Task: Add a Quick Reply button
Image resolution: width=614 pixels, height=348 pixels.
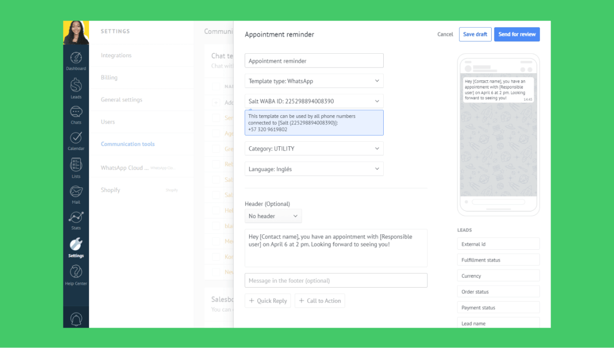Action: (x=268, y=301)
